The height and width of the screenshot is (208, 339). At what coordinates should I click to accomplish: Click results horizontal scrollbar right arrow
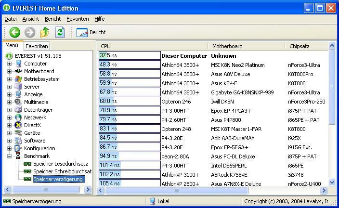pyautogui.click(x=324, y=191)
